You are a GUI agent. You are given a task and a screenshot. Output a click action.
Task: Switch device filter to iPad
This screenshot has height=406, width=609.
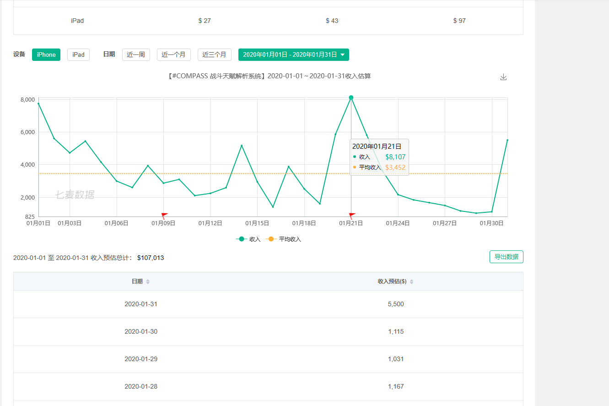78,55
